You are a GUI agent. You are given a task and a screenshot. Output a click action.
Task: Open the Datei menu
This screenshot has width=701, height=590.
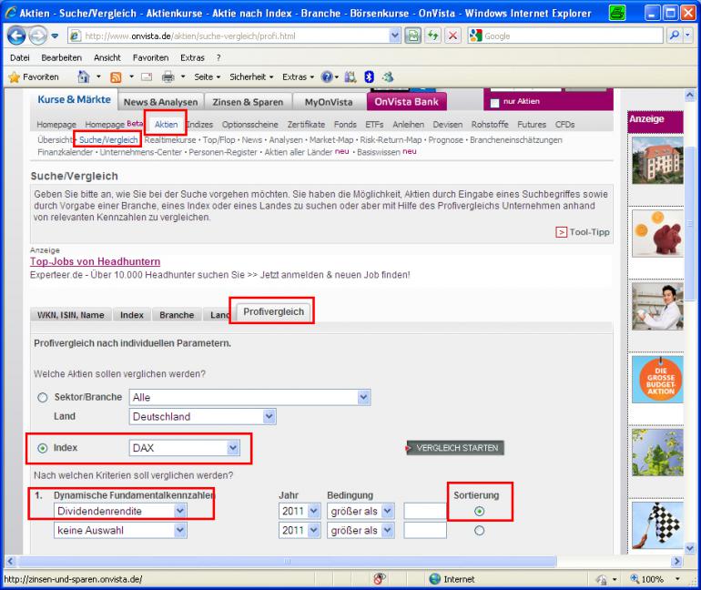(20, 57)
